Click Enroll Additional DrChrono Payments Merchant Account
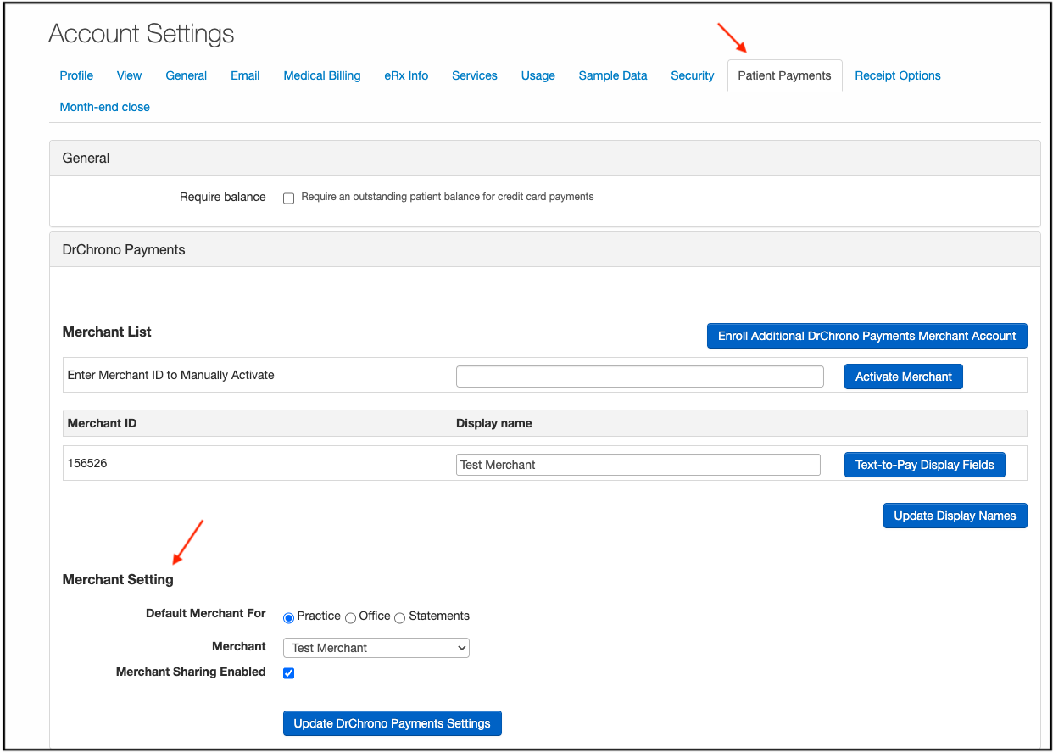Image resolution: width=1053 pixels, height=753 pixels. click(866, 336)
